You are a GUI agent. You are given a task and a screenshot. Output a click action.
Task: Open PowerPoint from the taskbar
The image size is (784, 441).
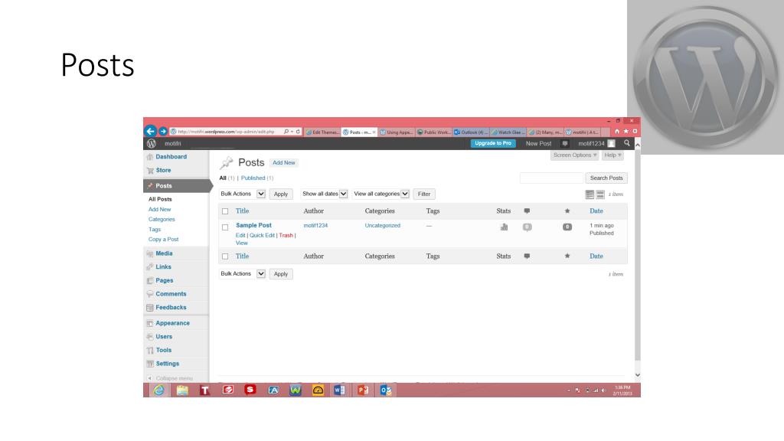tap(363, 390)
